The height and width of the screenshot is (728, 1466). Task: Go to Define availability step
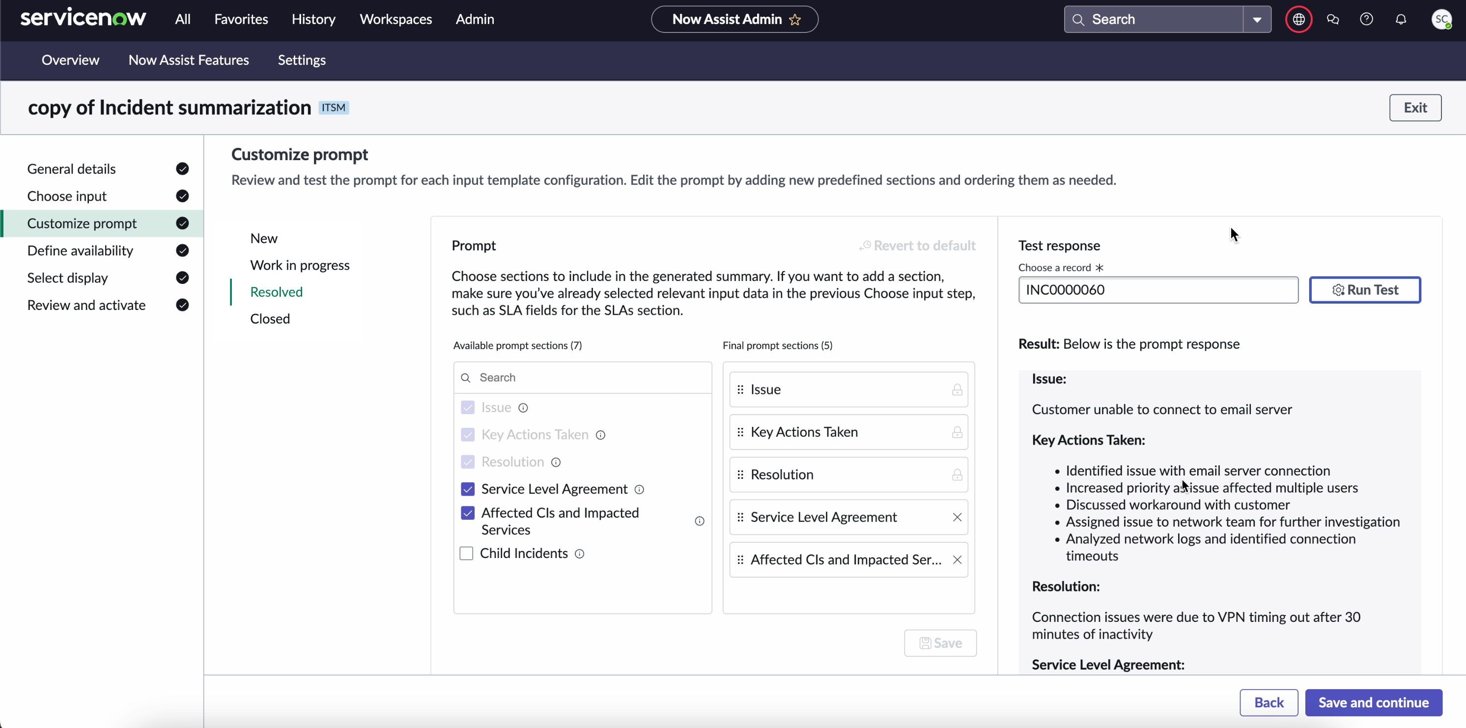tap(103, 251)
